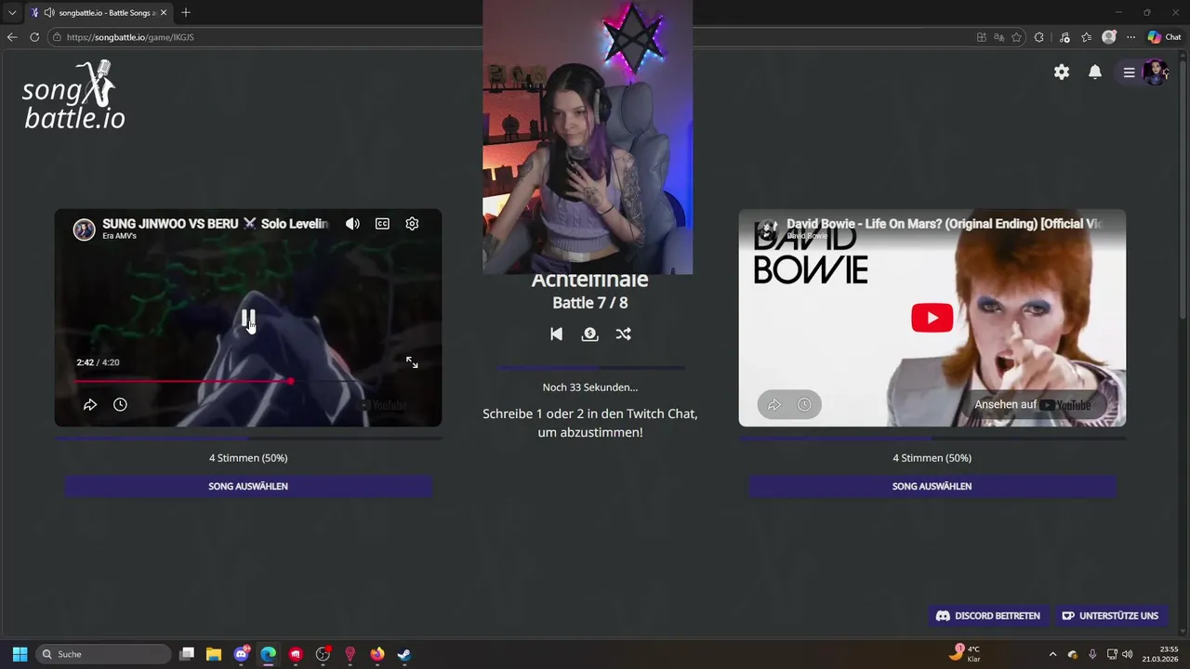Go to previous battle

[x=556, y=334]
